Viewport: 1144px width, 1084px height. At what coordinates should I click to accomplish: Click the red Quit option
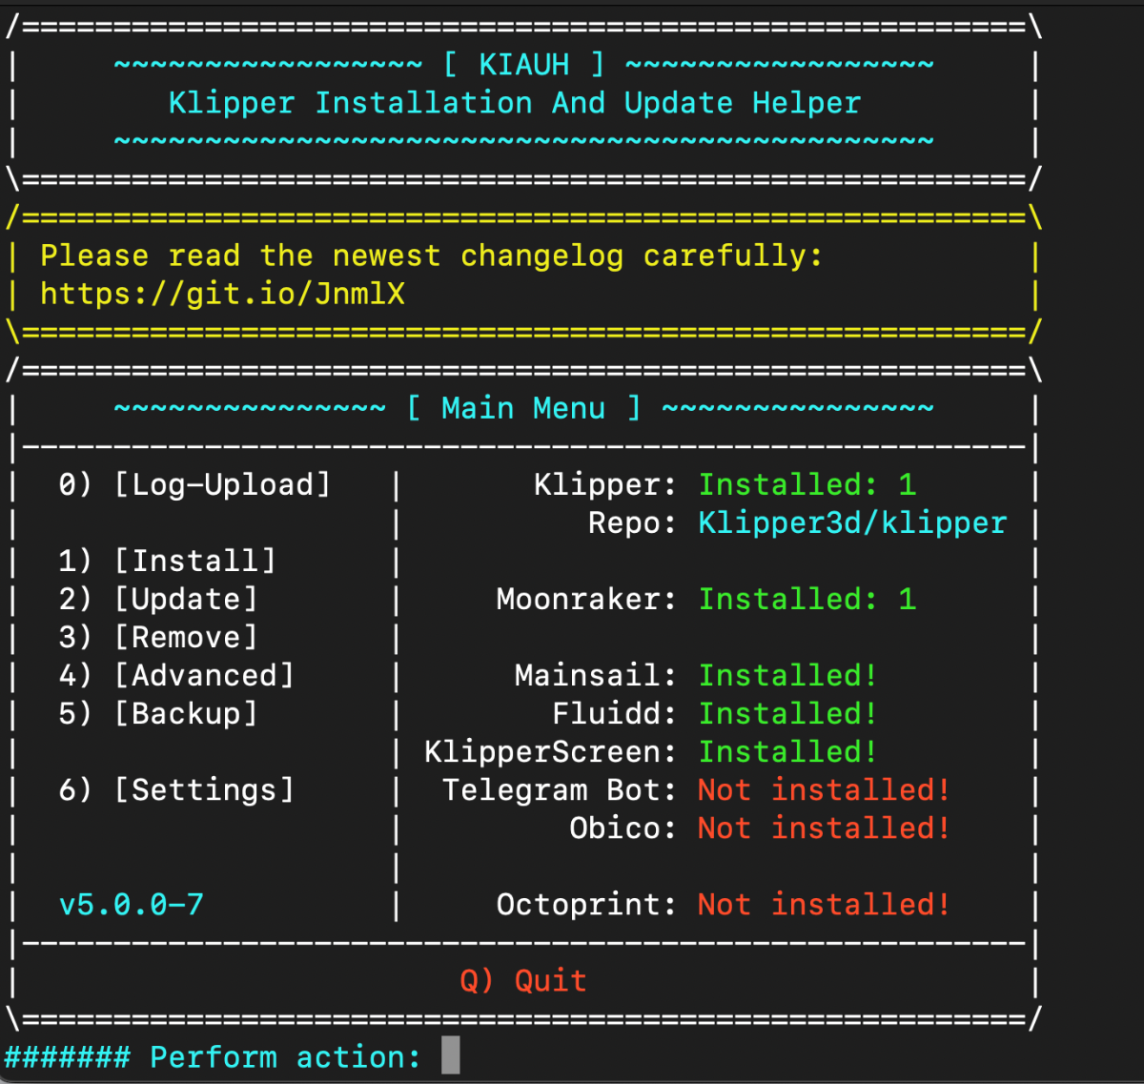[x=523, y=980]
